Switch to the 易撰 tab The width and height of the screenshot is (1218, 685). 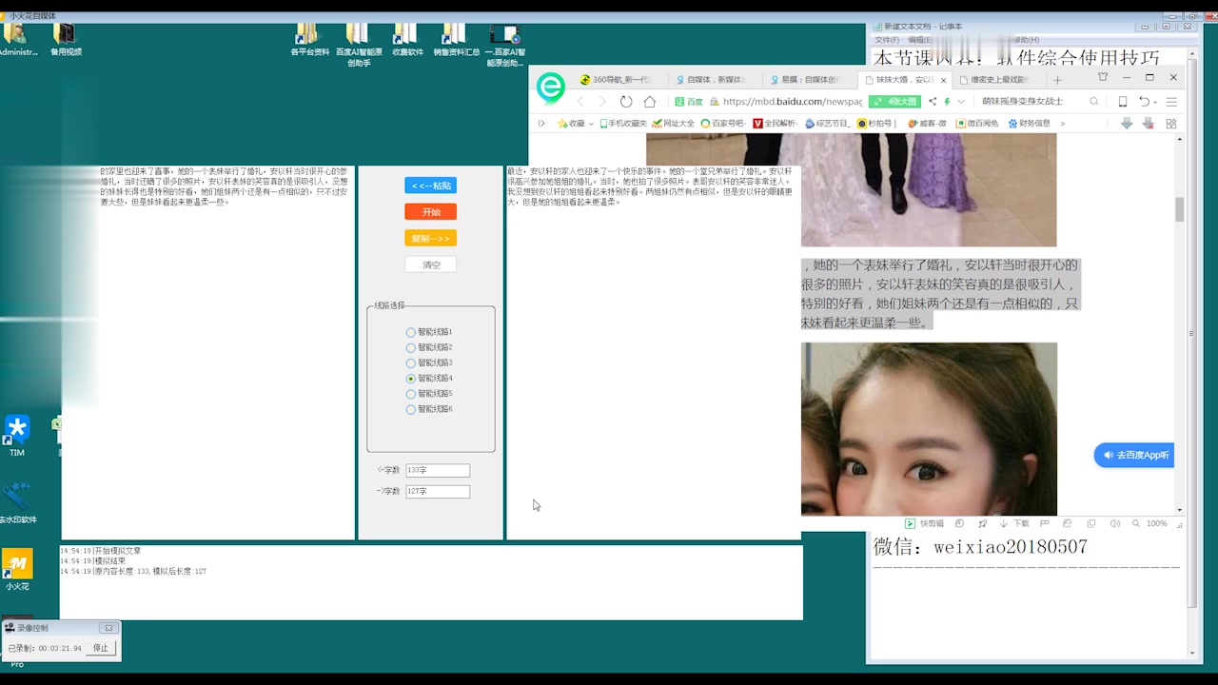click(x=810, y=80)
